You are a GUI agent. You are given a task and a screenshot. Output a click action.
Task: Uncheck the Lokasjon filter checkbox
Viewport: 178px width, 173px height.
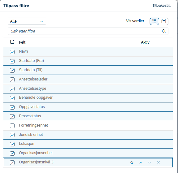[12, 144]
